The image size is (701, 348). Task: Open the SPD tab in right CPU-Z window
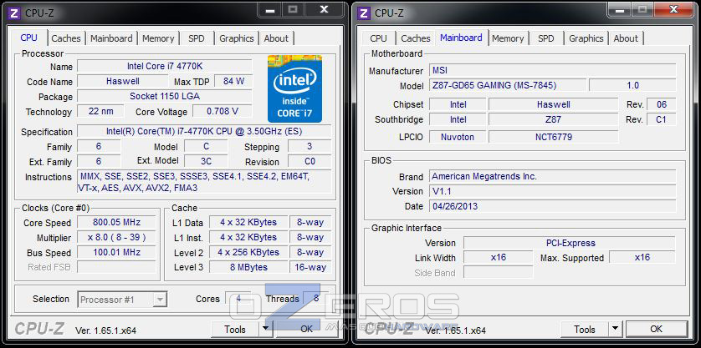[x=546, y=38]
